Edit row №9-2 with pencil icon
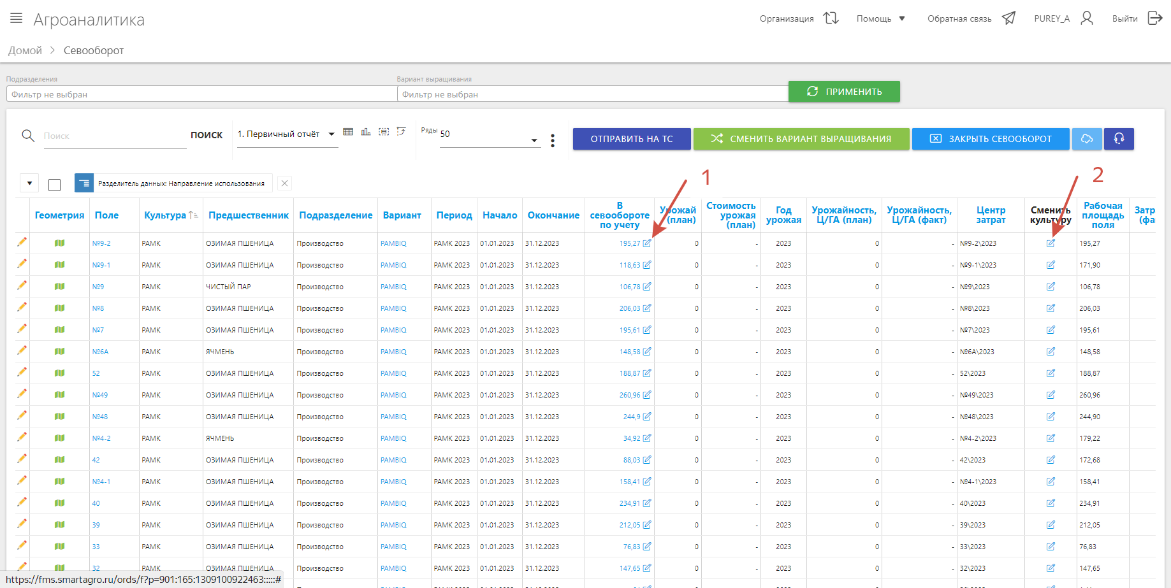 pyautogui.click(x=22, y=242)
